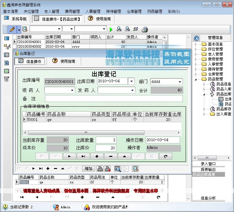234x212 pixels.
Task: Expand the 基本信息 tree node
Action: (x=196, y=44)
